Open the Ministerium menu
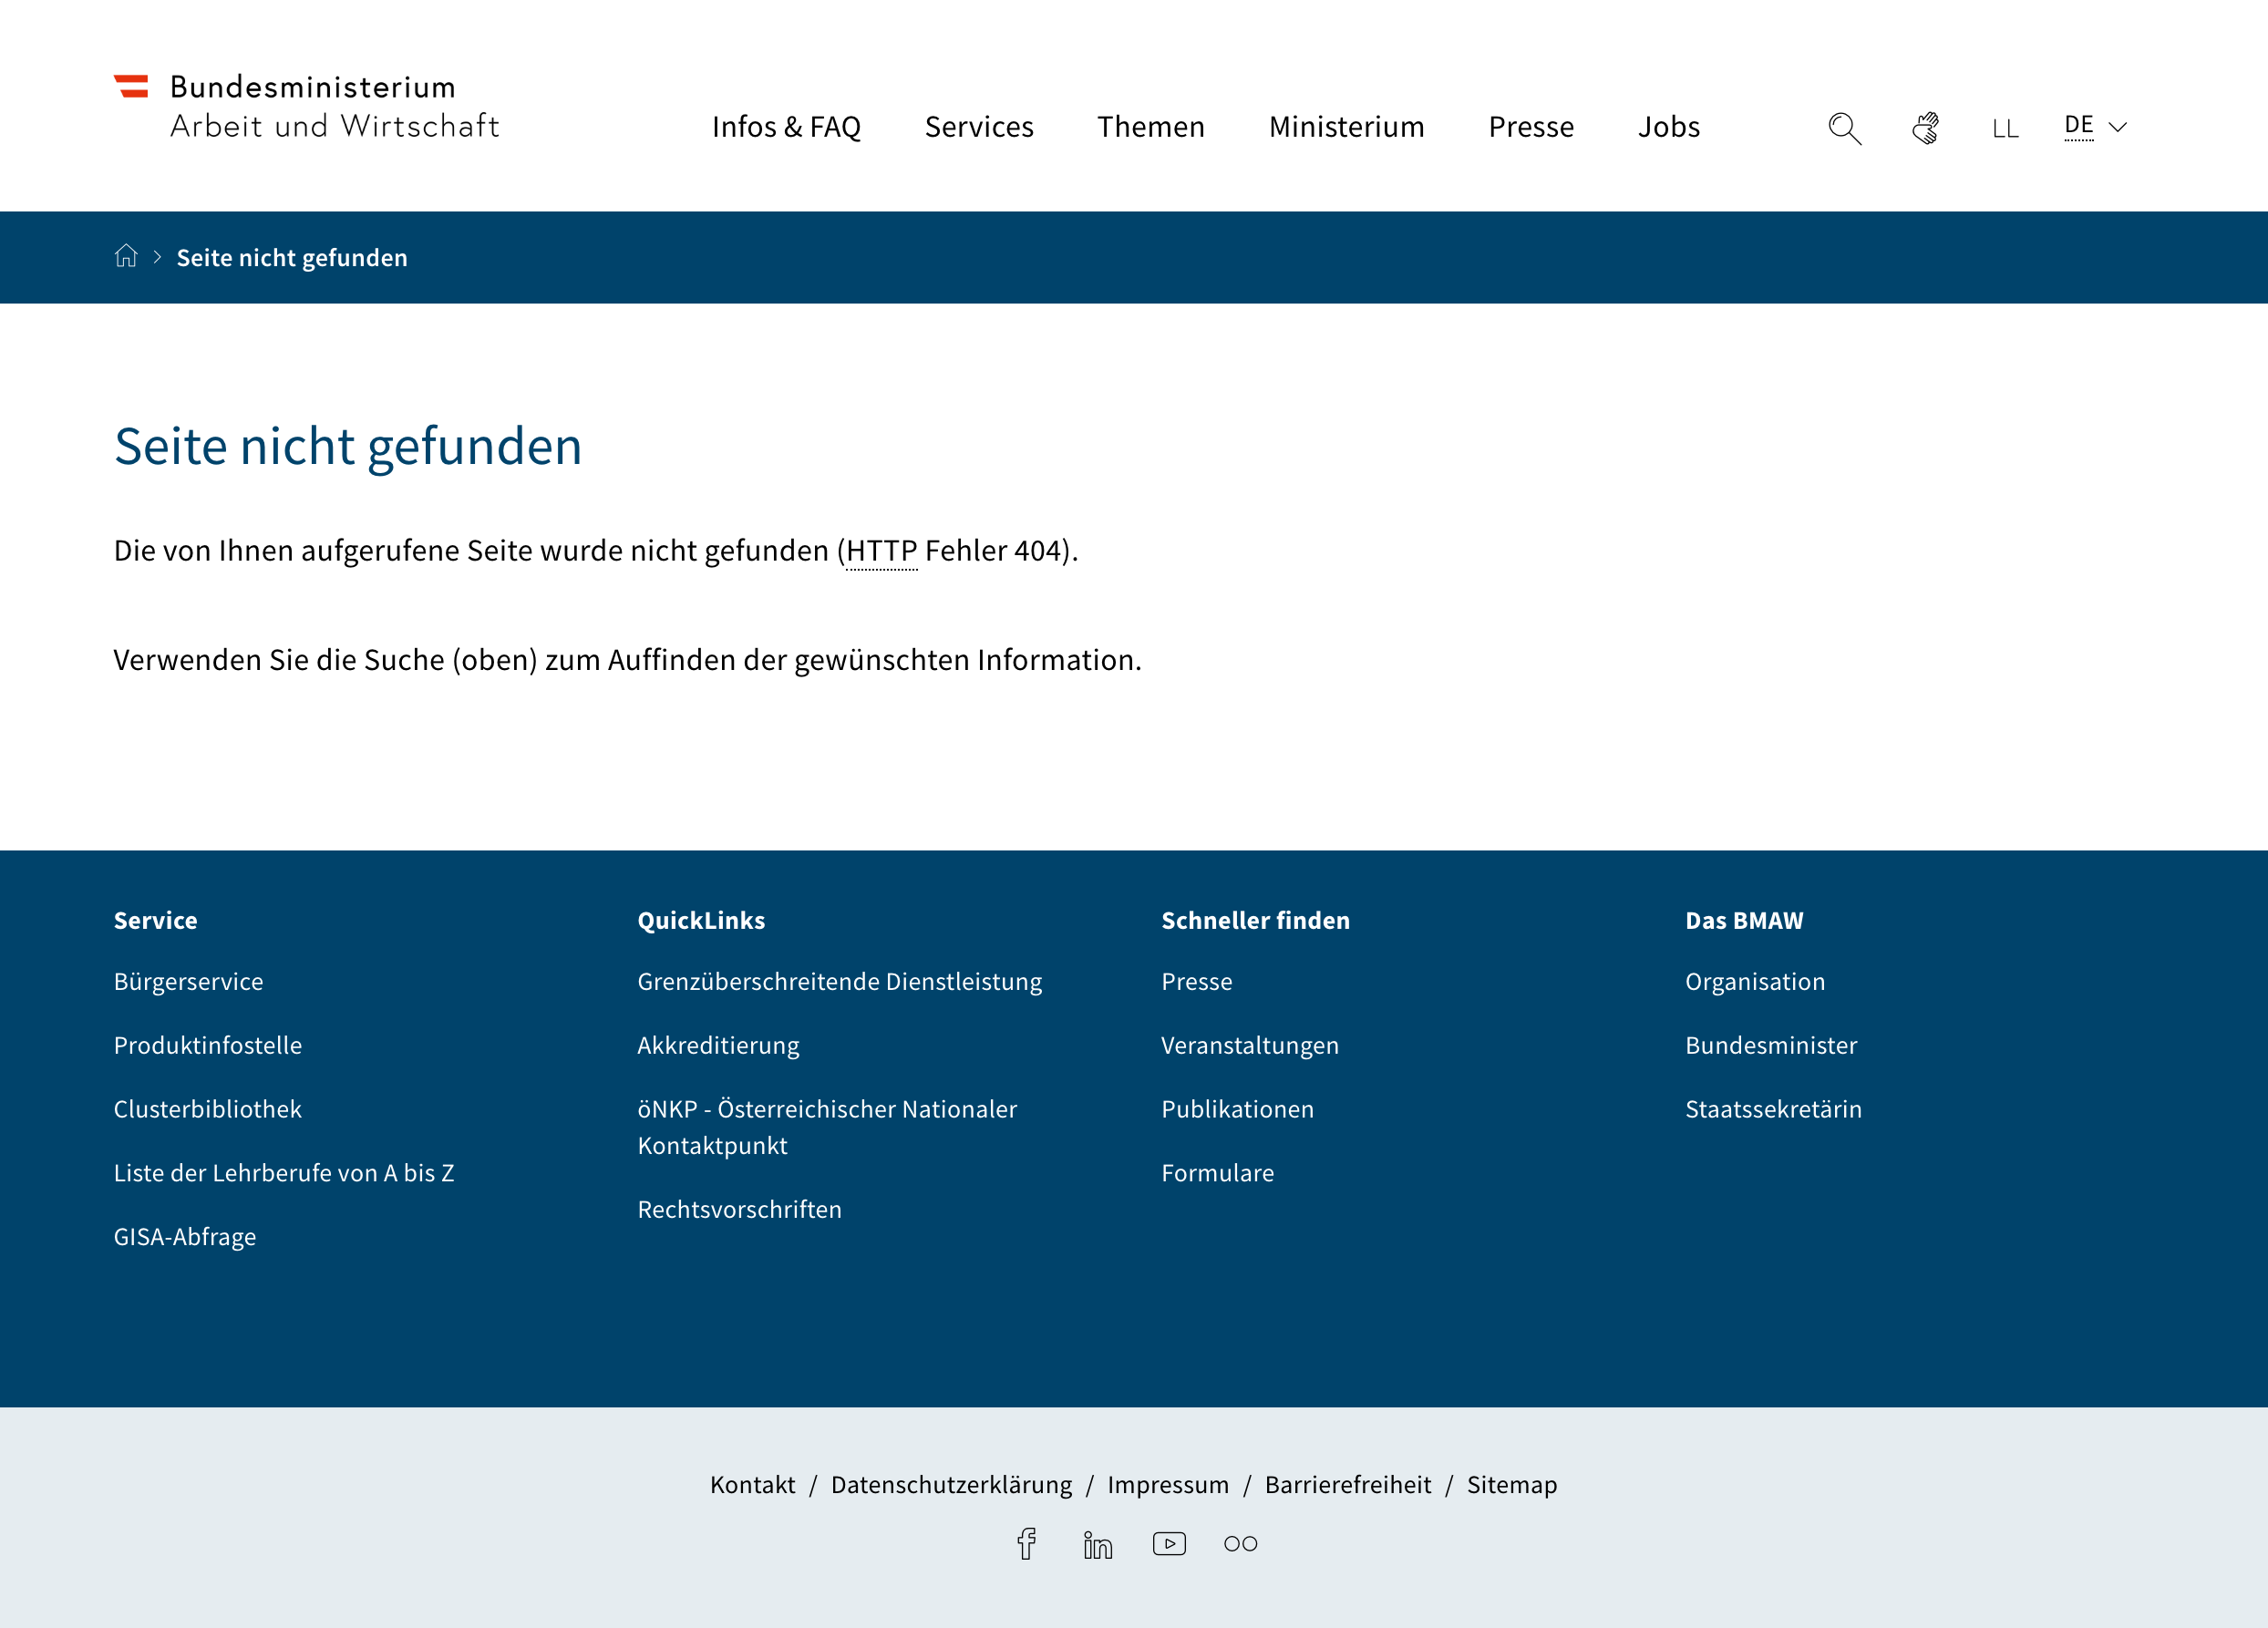2268x1628 pixels. 1346,127
